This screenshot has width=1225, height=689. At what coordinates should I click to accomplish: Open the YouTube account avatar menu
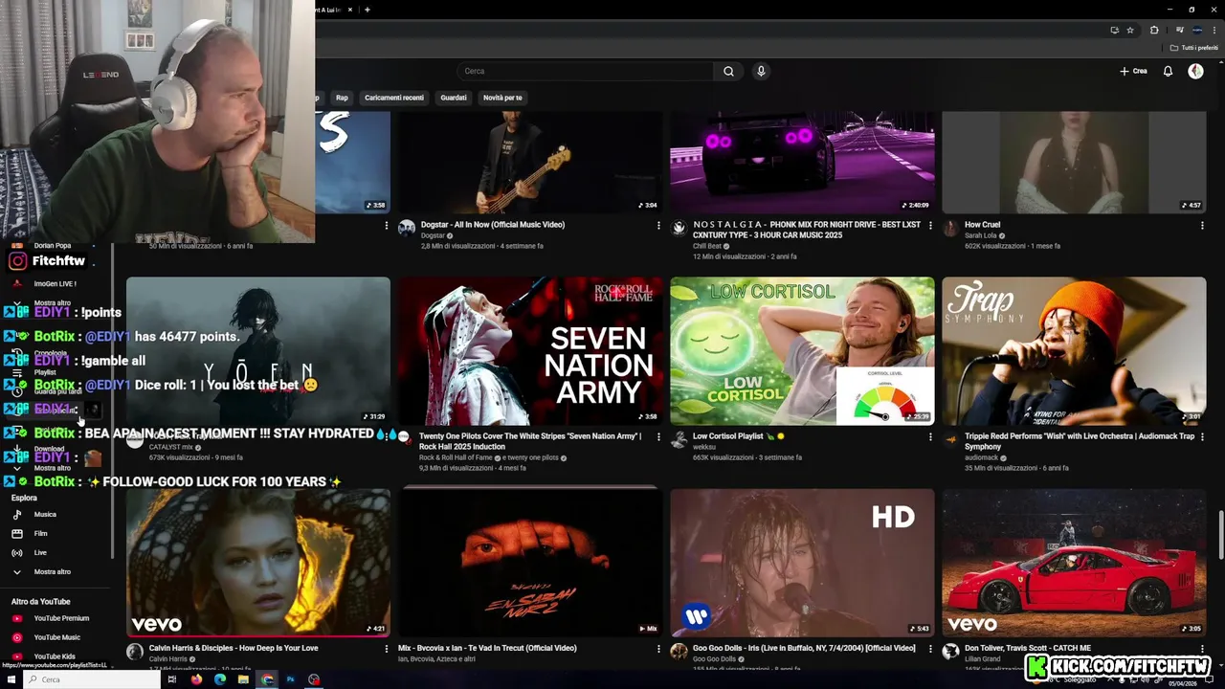pyautogui.click(x=1195, y=71)
